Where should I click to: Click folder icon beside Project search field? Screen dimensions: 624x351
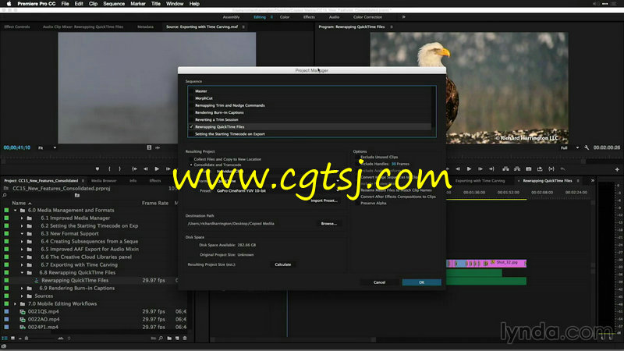point(77,196)
